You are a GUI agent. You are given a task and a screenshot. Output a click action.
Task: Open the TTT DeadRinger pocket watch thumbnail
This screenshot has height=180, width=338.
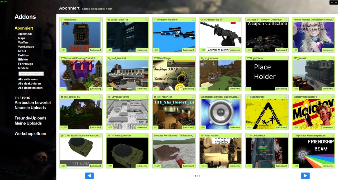pos(174,75)
